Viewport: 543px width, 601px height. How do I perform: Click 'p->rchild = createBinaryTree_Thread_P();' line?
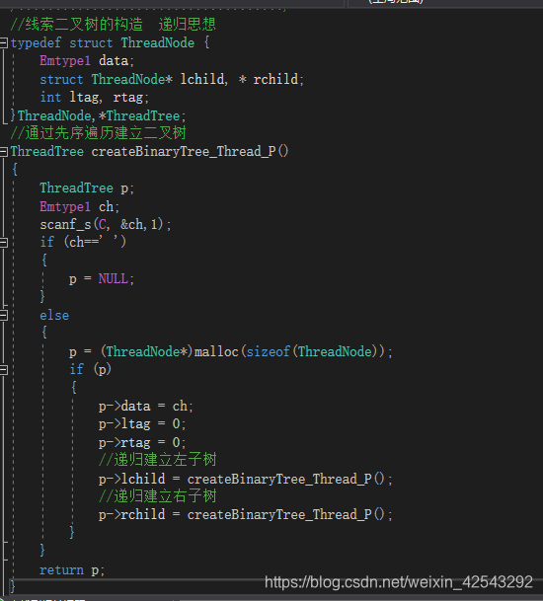[x=246, y=515]
